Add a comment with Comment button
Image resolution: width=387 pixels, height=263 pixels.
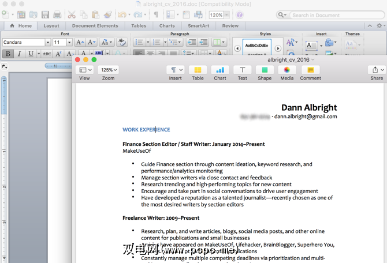tap(310, 70)
